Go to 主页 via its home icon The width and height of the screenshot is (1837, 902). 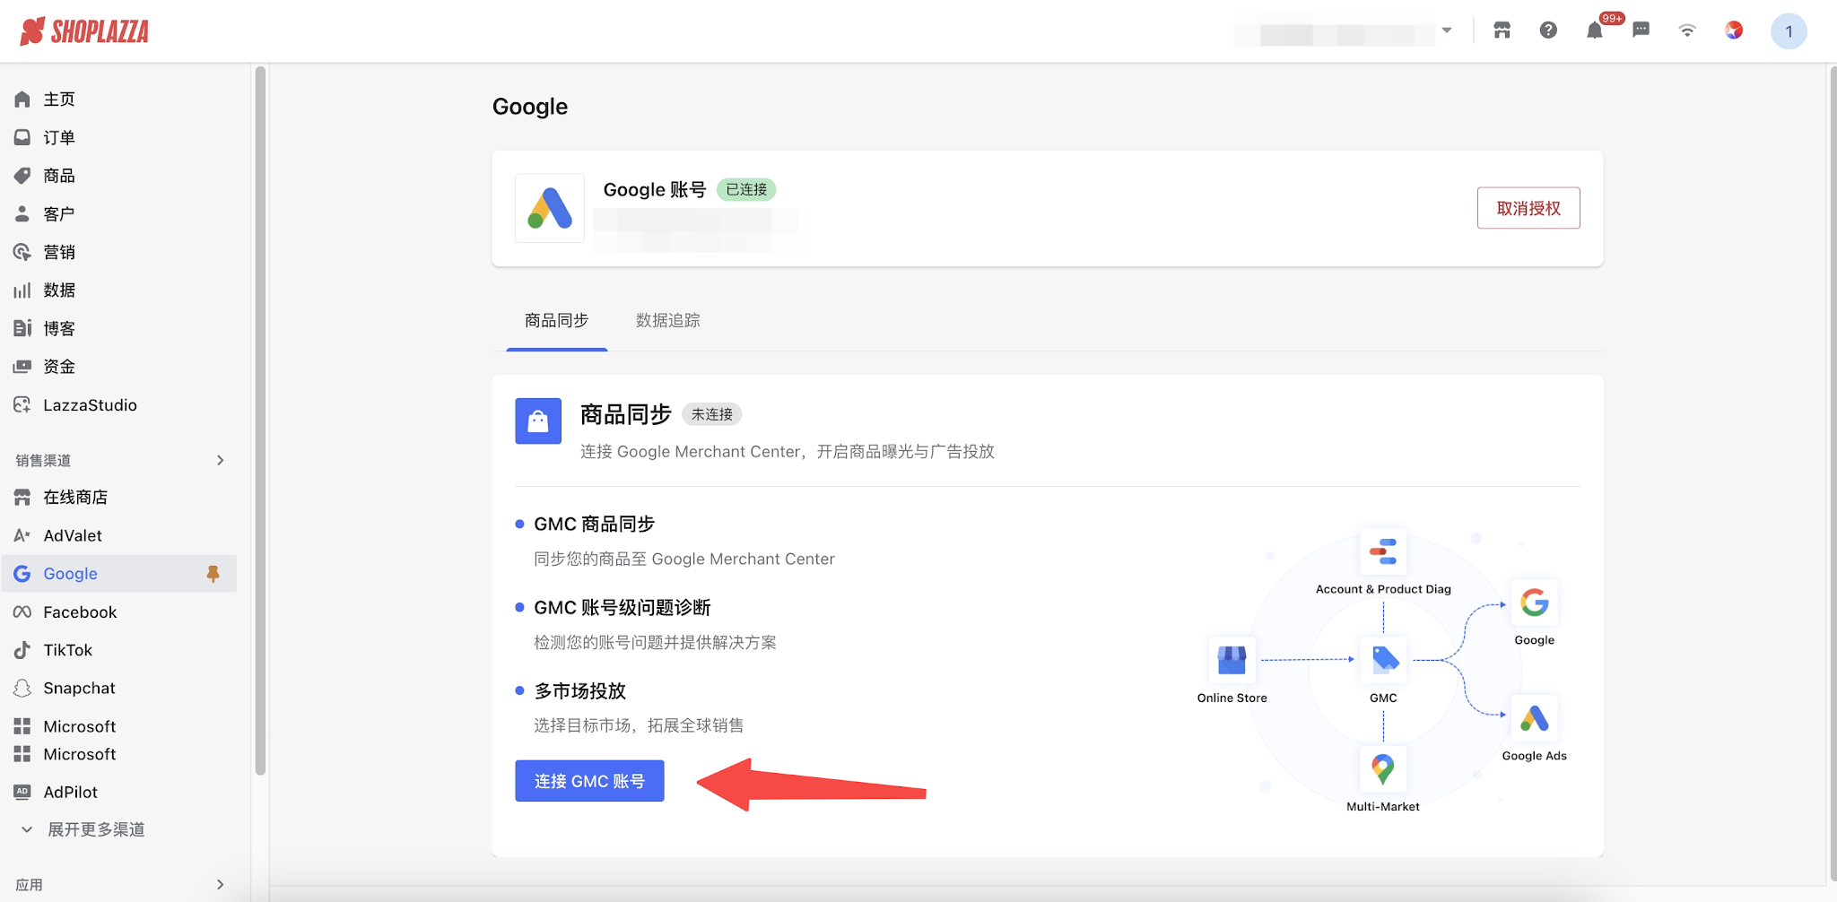pyautogui.click(x=22, y=100)
